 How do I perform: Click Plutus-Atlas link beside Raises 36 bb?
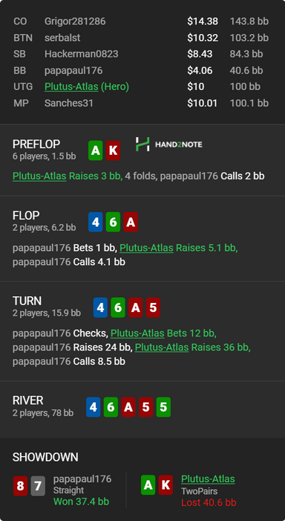pos(162,348)
